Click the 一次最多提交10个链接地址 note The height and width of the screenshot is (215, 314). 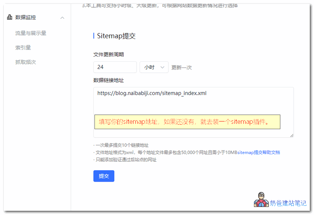pyautogui.click(x=122, y=145)
